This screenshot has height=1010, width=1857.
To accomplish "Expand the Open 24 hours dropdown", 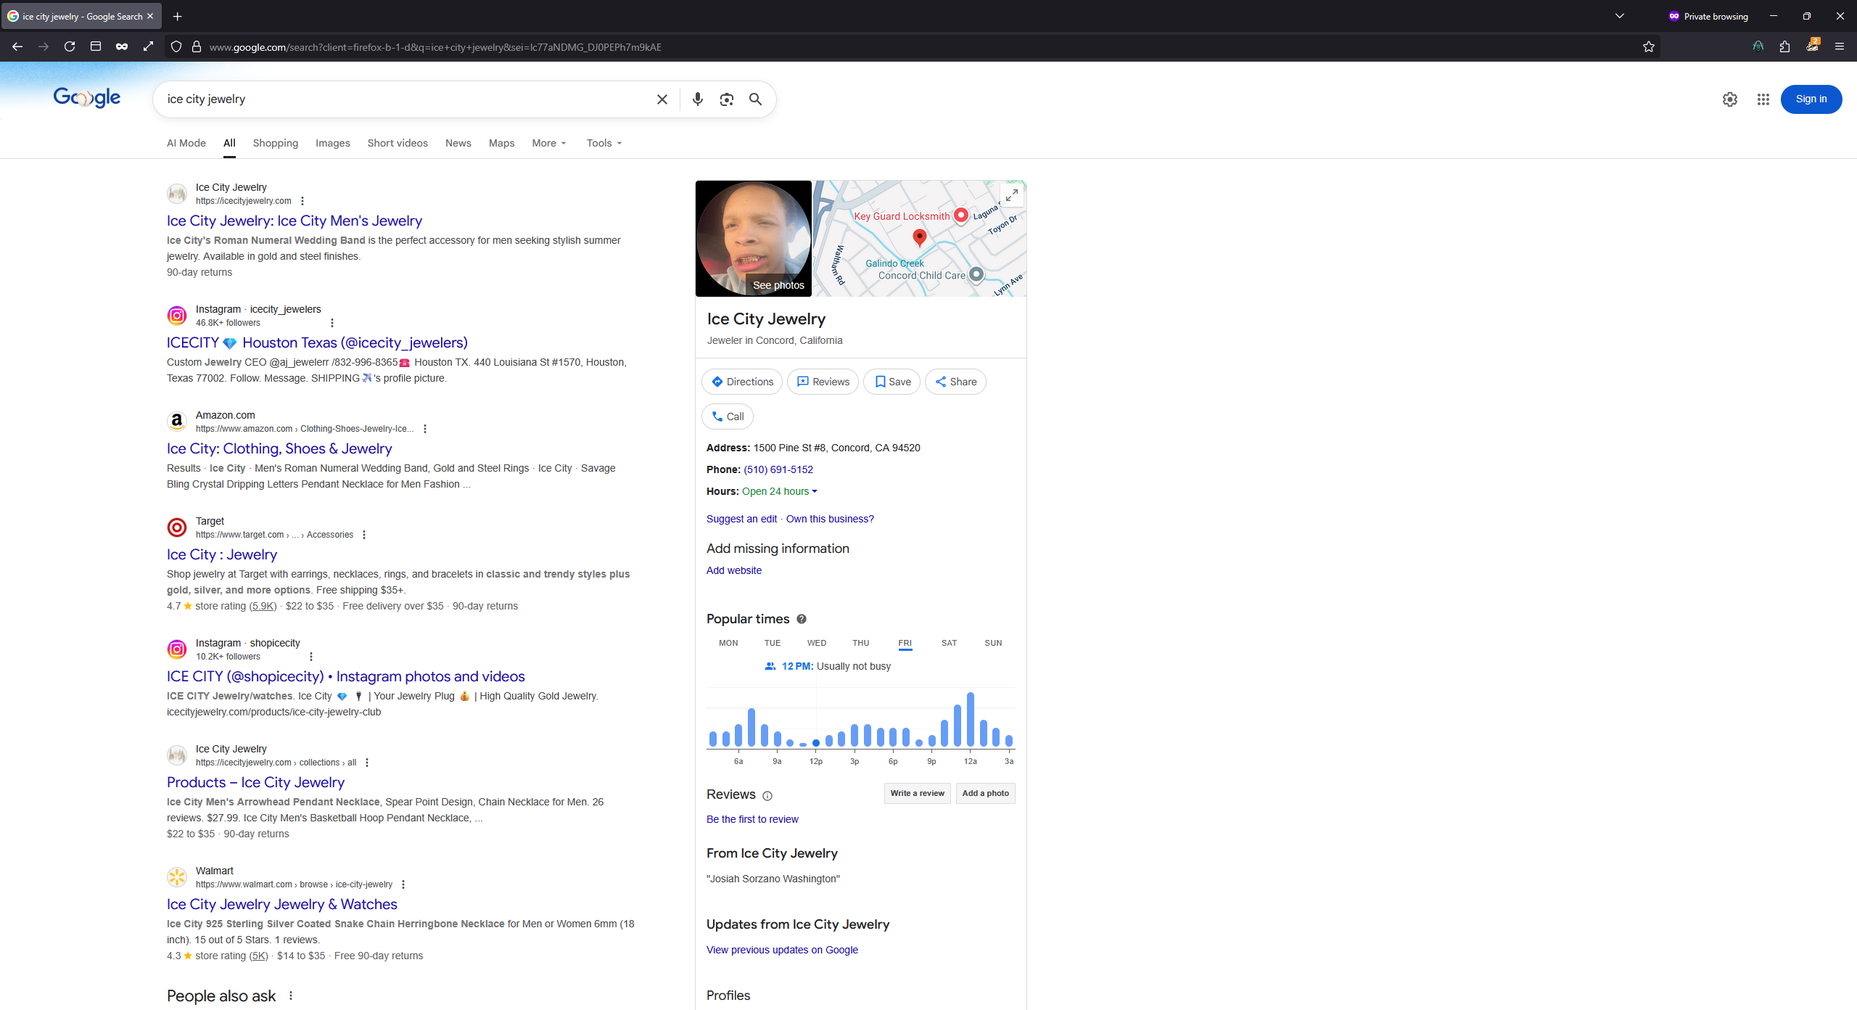I will pyautogui.click(x=780, y=491).
